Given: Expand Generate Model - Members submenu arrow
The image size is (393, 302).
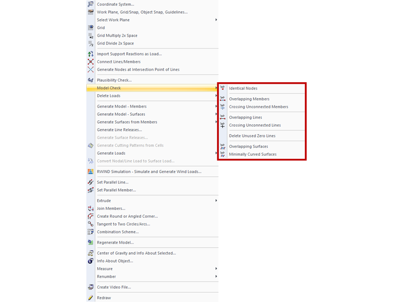Looking at the screenshot, I should 216,106.
